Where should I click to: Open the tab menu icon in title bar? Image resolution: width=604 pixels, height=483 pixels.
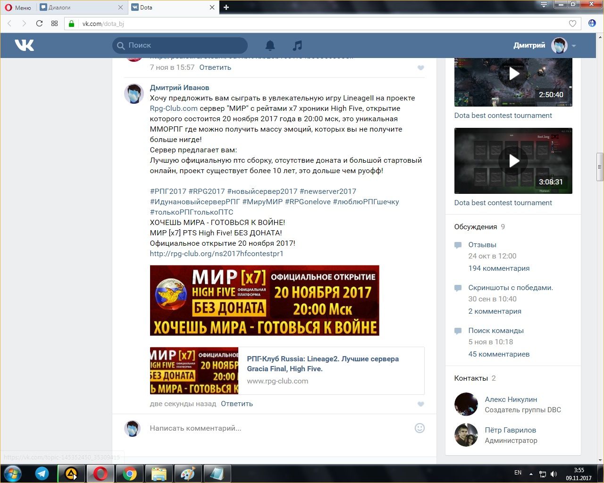pos(544,5)
